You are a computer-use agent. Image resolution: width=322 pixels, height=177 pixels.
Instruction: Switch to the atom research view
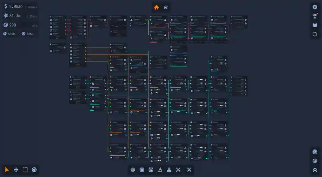(166, 7)
